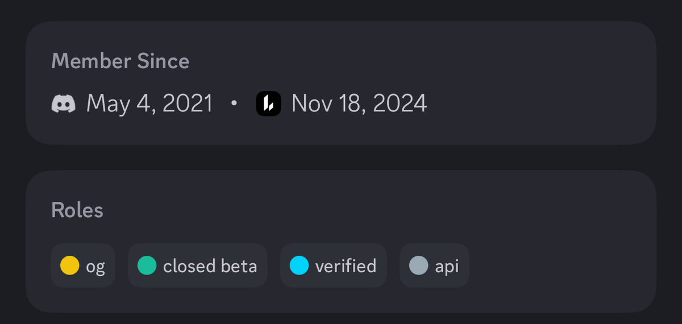The height and width of the screenshot is (324, 682).
Task: Select the 'verified' role label text
Action: (x=346, y=266)
